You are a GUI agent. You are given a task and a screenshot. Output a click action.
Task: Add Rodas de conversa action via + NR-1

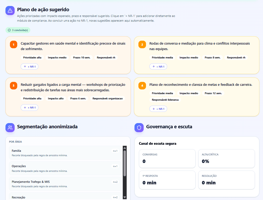pyautogui.click(x=158, y=66)
